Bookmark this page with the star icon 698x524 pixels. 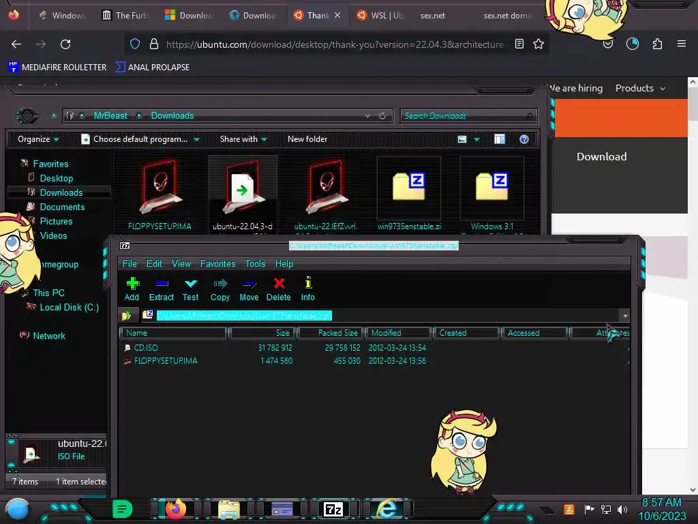point(538,44)
